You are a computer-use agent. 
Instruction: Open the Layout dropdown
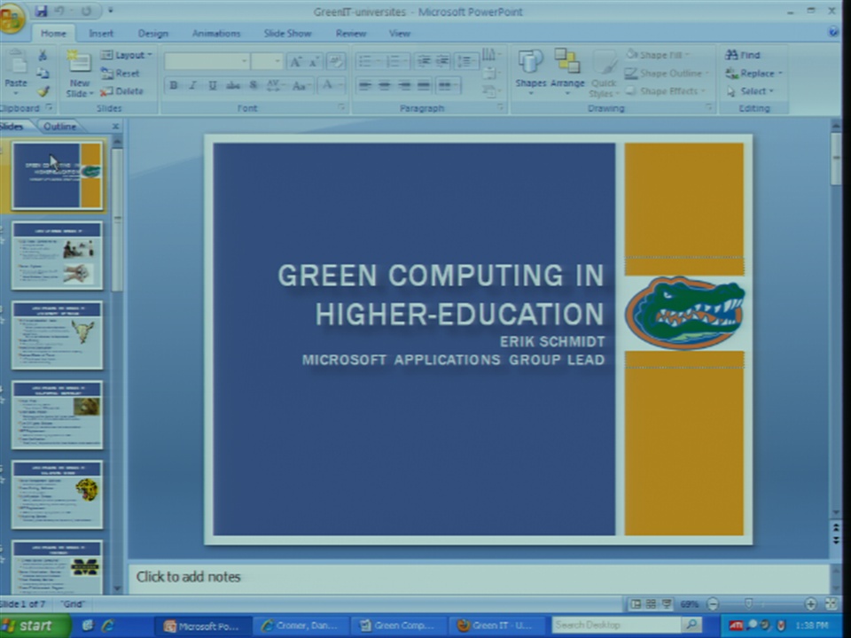(x=126, y=55)
